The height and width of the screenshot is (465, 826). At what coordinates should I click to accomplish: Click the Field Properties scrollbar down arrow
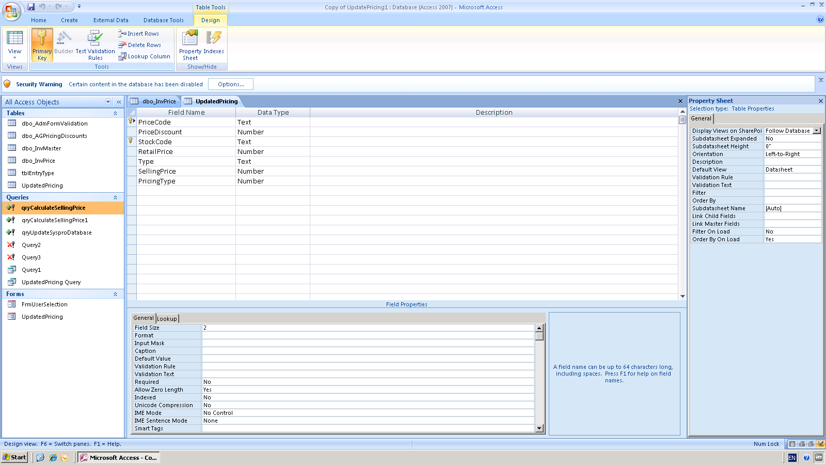(539, 428)
